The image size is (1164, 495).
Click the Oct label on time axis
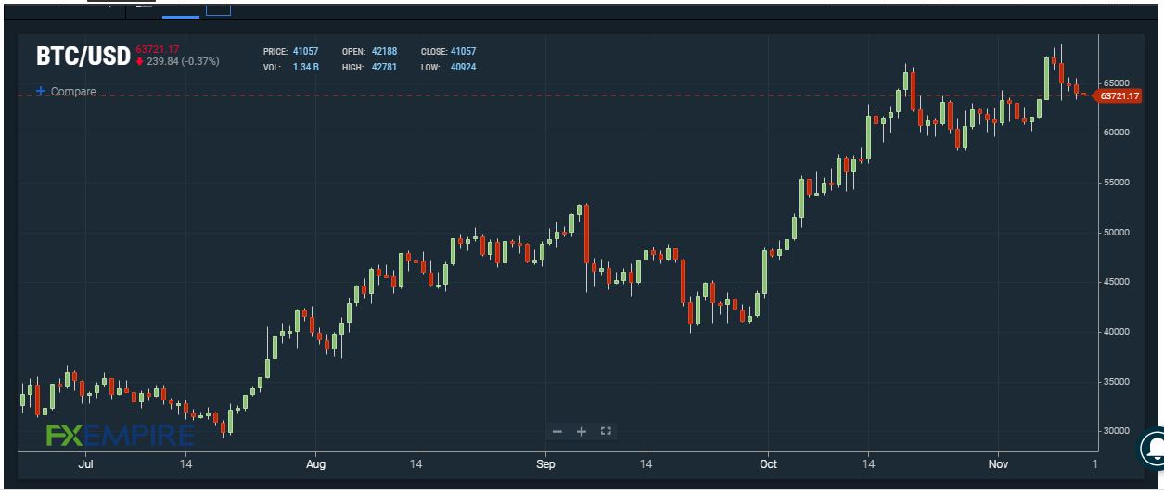click(x=767, y=463)
